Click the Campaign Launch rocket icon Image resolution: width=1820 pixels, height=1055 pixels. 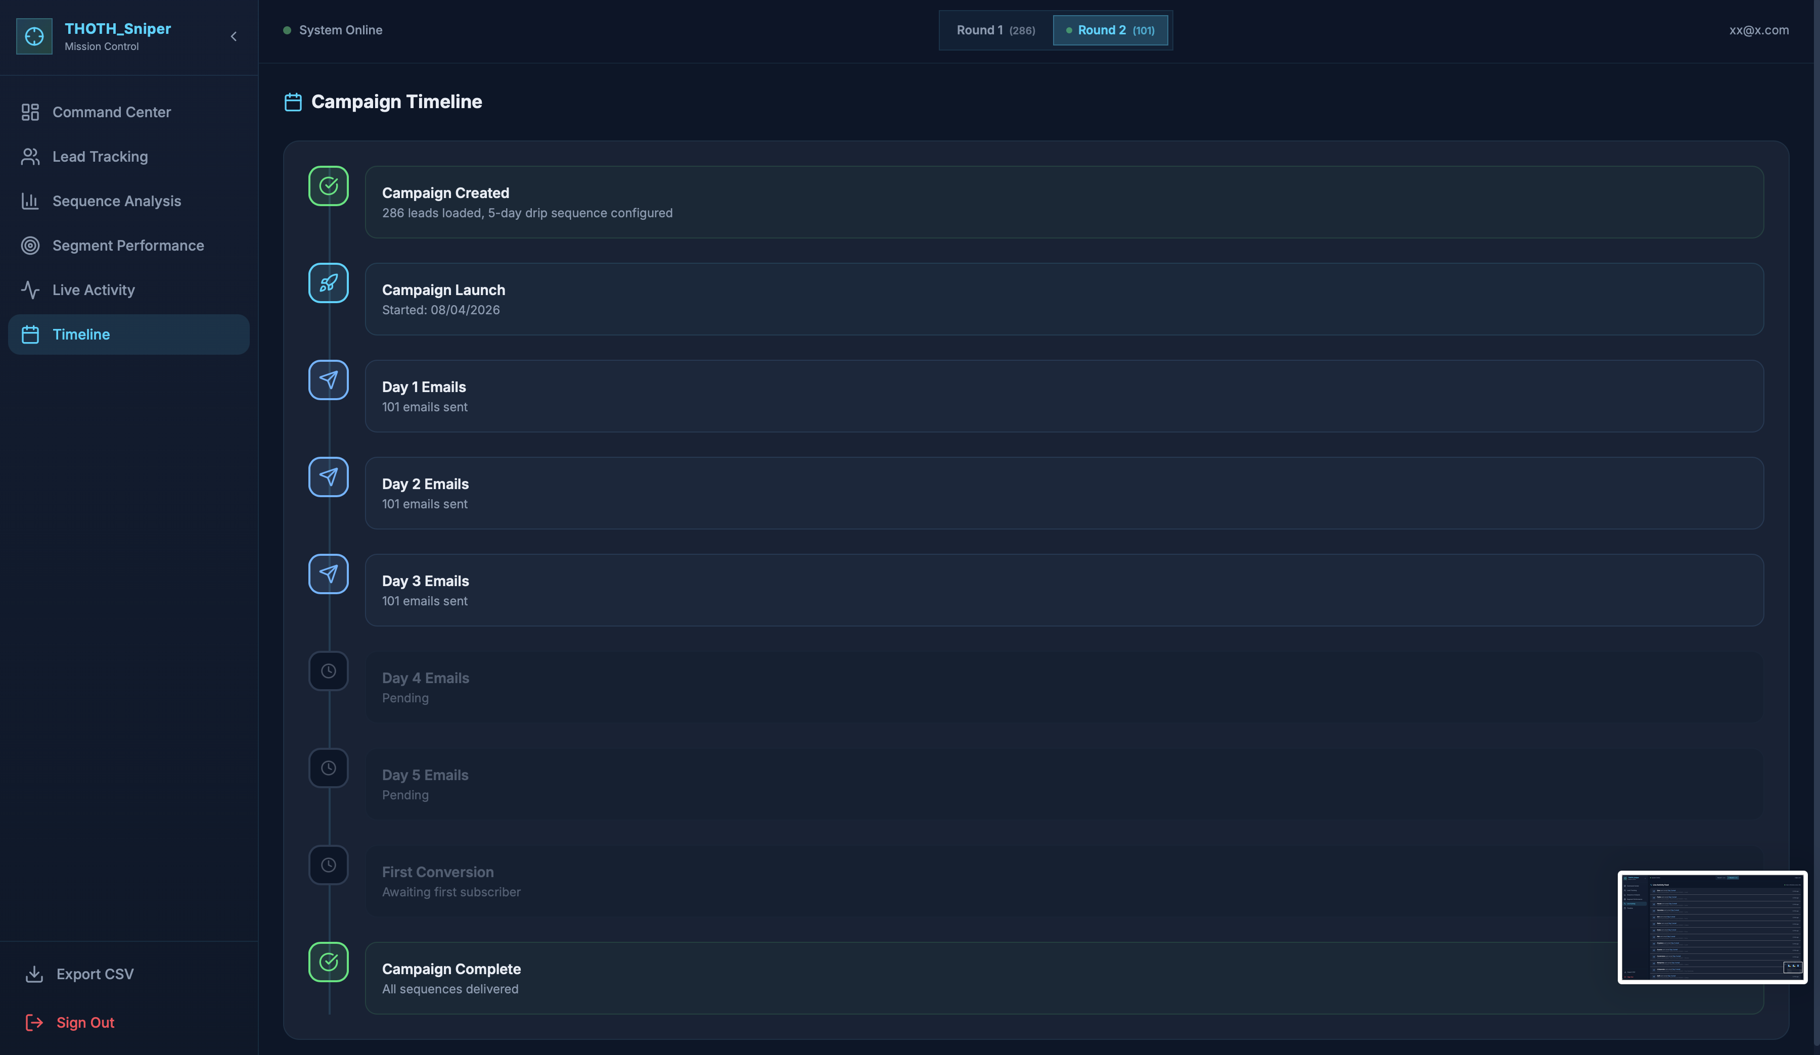329,283
